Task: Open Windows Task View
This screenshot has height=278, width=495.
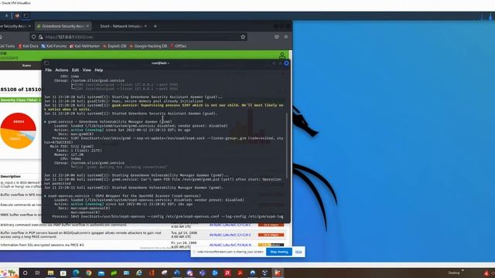Action: [x=38, y=273]
